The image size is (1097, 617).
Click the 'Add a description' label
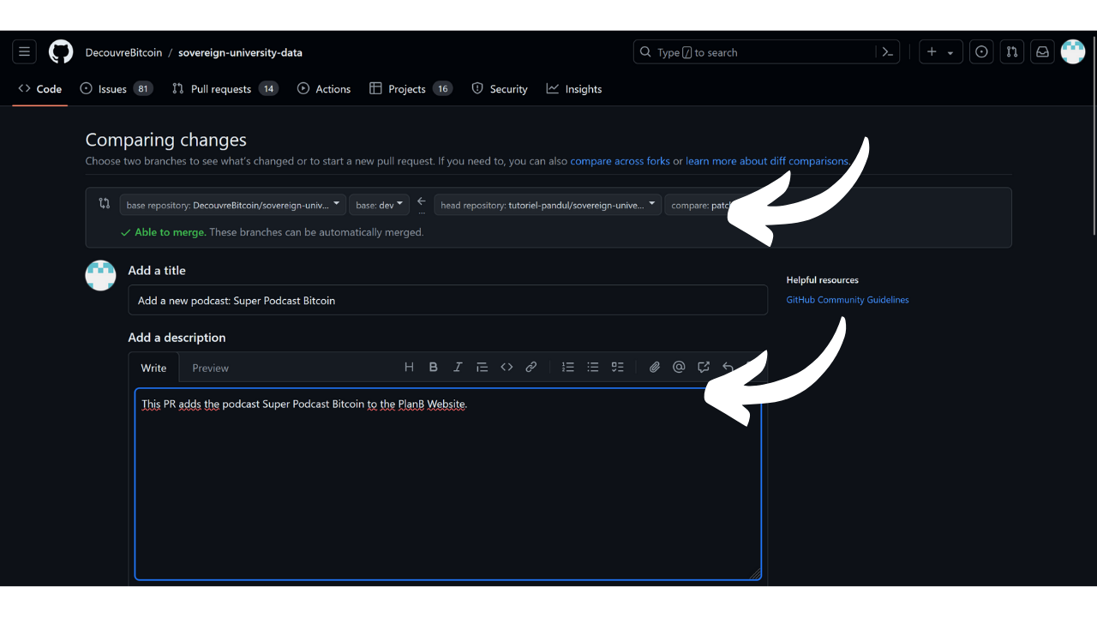click(177, 338)
